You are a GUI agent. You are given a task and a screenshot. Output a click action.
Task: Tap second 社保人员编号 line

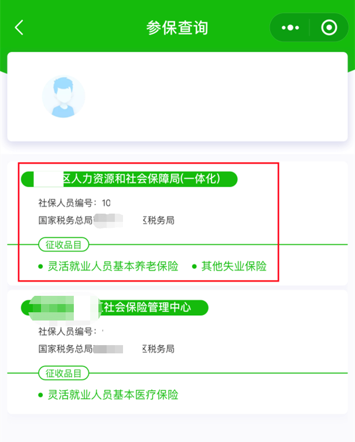pos(71,332)
